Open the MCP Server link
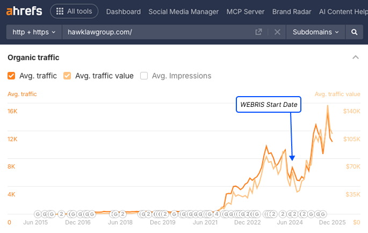This screenshot has width=368, height=233. (x=246, y=11)
